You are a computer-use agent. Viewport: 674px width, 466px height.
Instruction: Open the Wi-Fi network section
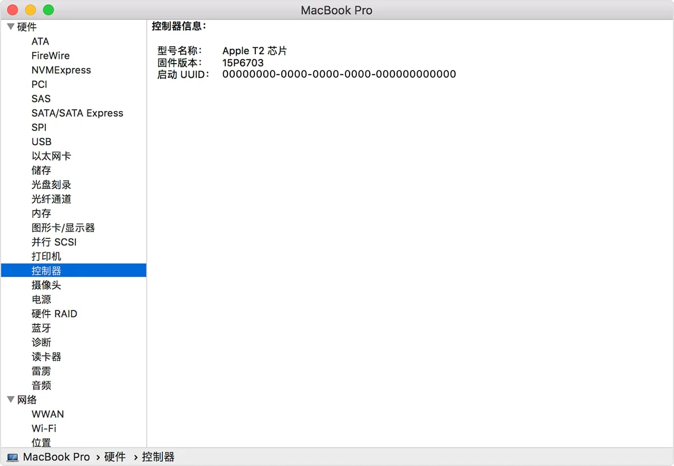click(44, 428)
